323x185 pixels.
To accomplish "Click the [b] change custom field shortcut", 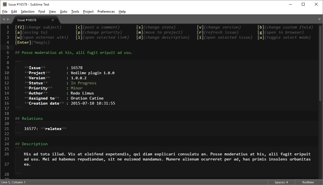I will tap(285, 27).
